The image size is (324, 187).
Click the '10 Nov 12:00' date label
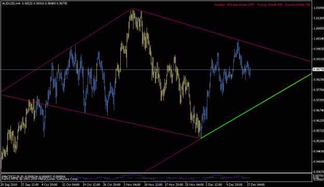153,184
